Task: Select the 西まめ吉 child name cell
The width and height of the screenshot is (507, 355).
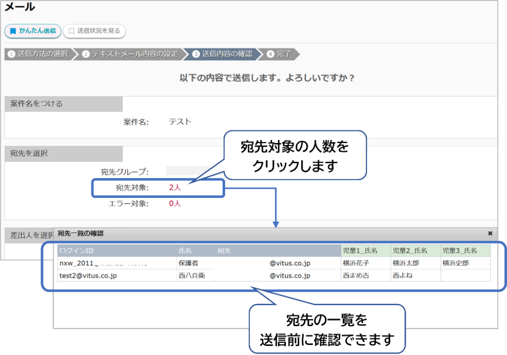Action: coord(356,275)
